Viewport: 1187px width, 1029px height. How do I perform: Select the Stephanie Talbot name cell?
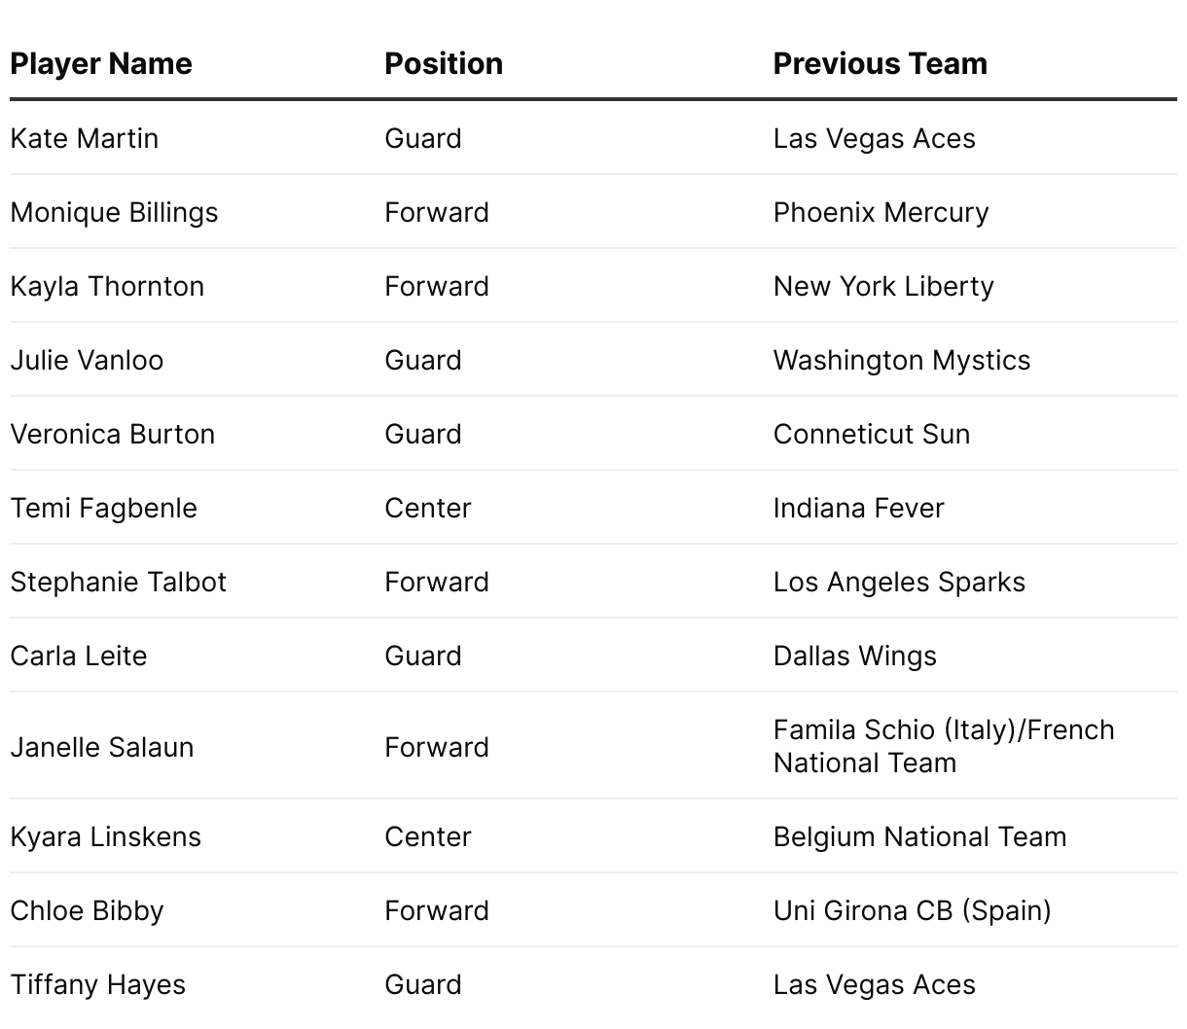coord(118,582)
